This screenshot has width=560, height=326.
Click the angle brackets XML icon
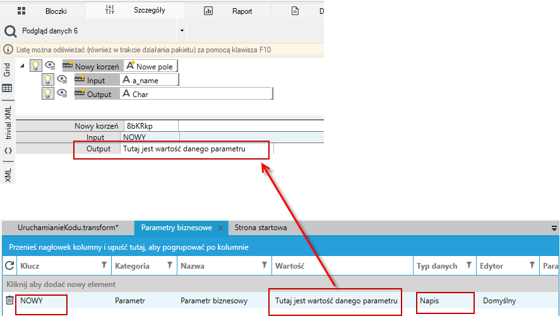(x=8, y=151)
